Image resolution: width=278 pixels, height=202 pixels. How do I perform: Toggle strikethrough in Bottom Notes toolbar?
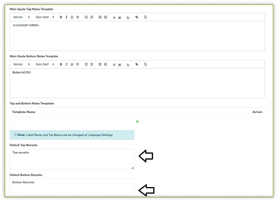[x=78, y=64]
